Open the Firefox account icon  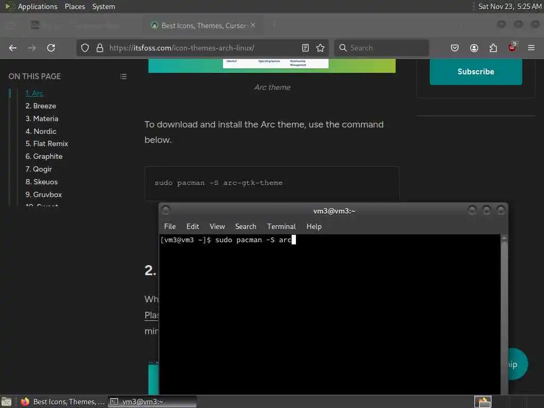click(x=474, y=48)
